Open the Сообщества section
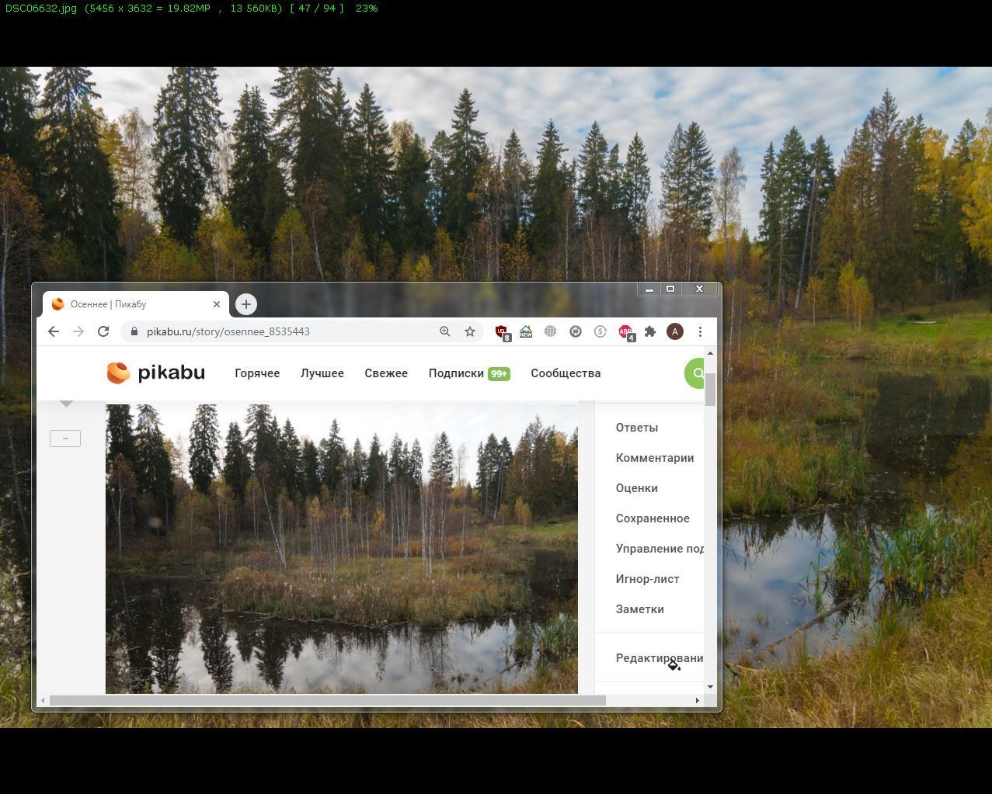Image resolution: width=992 pixels, height=794 pixels. tap(566, 373)
